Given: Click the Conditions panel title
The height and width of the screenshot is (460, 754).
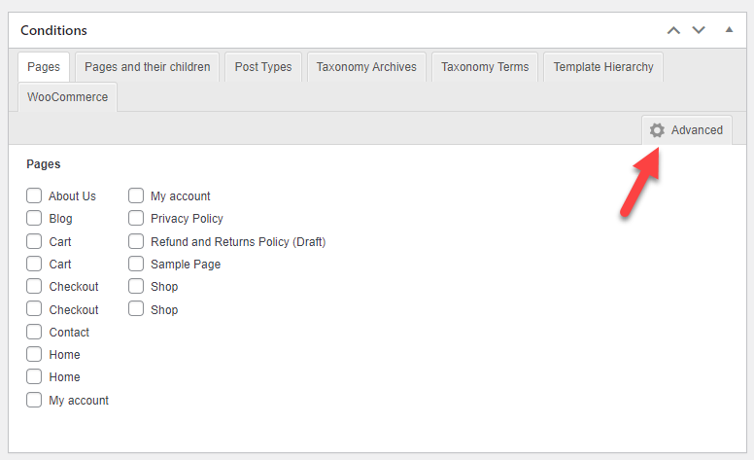Looking at the screenshot, I should click(53, 30).
